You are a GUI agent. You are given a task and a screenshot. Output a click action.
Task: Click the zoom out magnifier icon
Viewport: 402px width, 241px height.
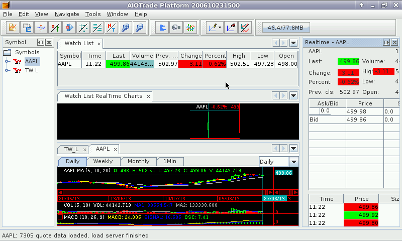(x=140, y=28)
